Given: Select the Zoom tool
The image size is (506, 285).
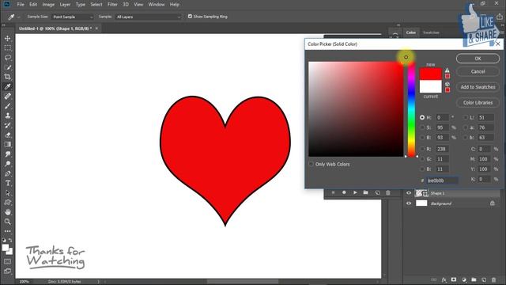Looking at the screenshot, I should point(7,222).
